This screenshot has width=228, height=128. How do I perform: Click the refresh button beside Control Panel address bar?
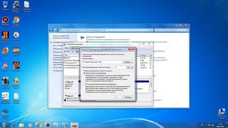[x=152, y=30]
